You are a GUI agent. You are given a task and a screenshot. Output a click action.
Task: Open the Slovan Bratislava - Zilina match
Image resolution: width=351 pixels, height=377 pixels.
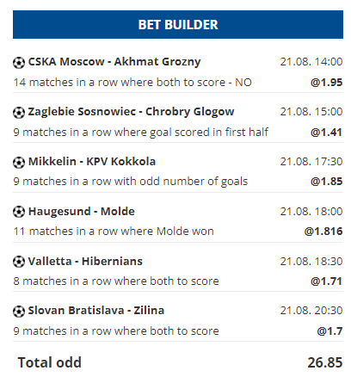pyautogui.click(x=96, y=311)
